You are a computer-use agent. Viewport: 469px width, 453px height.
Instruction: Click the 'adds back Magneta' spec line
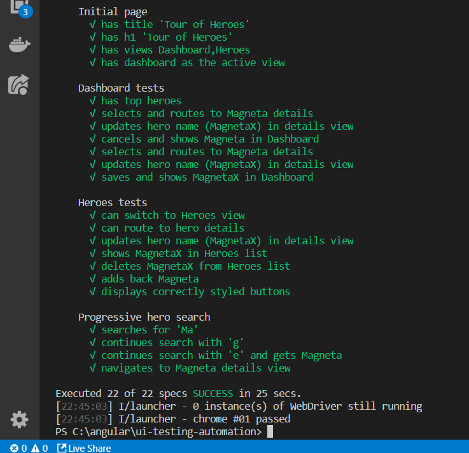[x=150, y=279]
